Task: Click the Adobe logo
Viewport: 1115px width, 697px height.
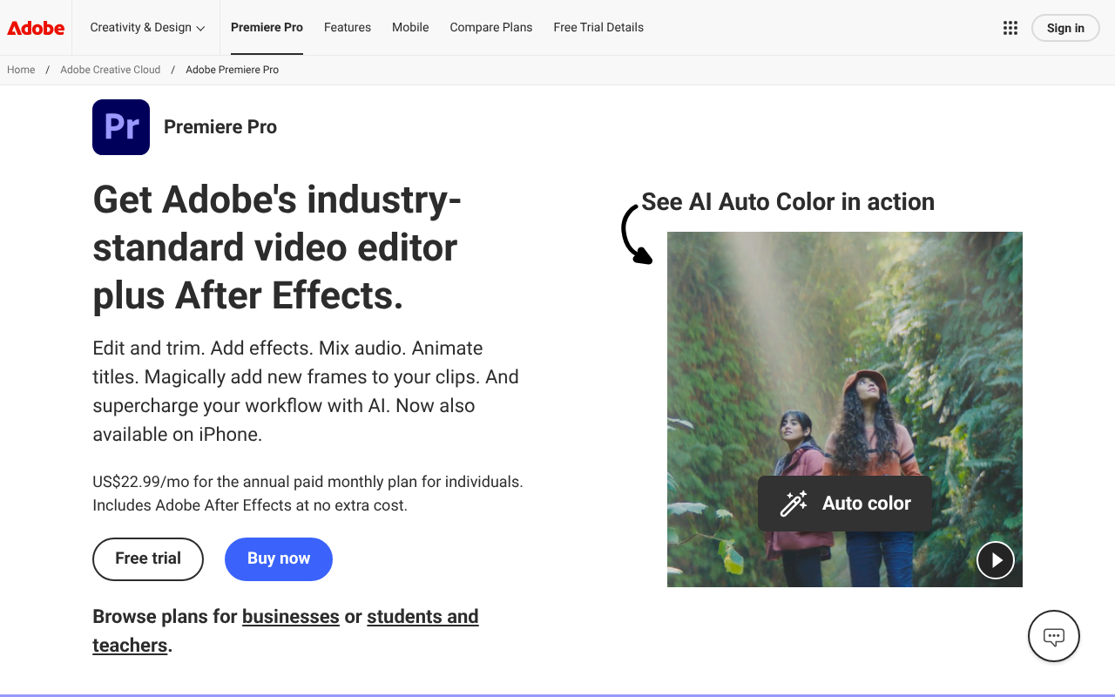Action: point(36,28)
